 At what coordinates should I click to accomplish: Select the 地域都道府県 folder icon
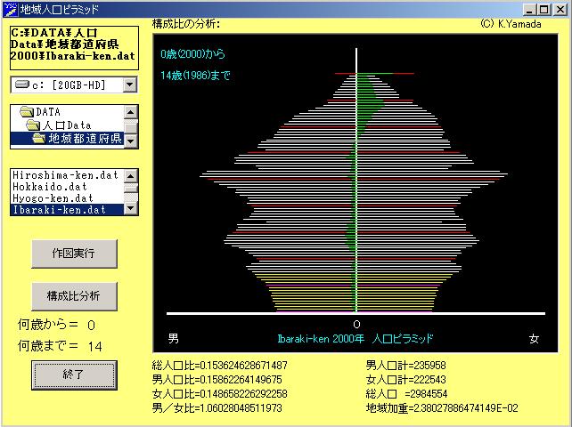(39, 139)
